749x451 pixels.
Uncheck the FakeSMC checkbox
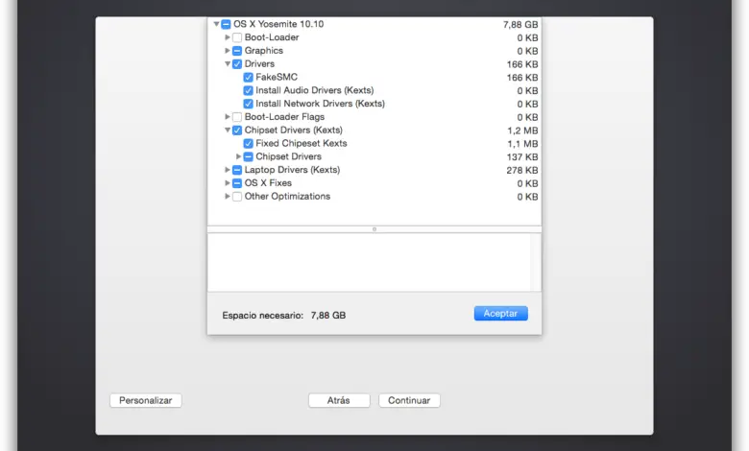(x=248, y=78)
